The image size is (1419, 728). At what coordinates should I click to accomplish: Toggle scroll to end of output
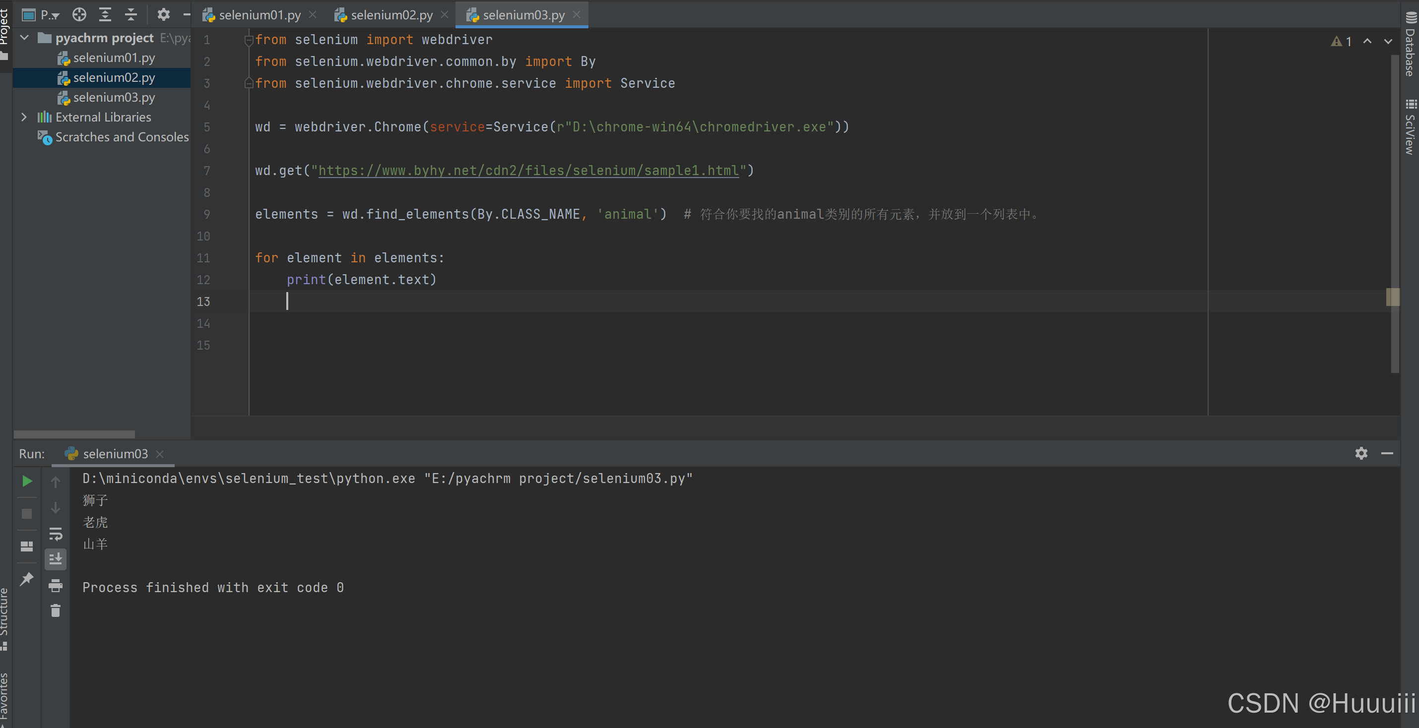pos(55,559)
